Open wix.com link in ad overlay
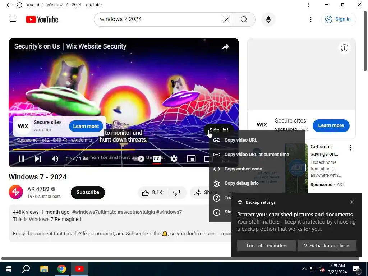 (81, 140)
